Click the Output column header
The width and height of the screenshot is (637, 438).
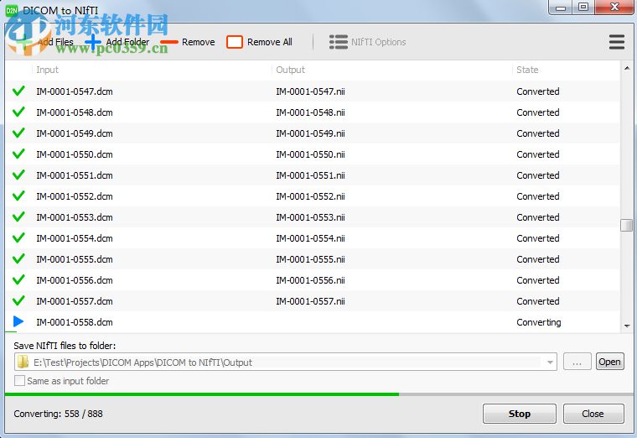pos(291,70)
